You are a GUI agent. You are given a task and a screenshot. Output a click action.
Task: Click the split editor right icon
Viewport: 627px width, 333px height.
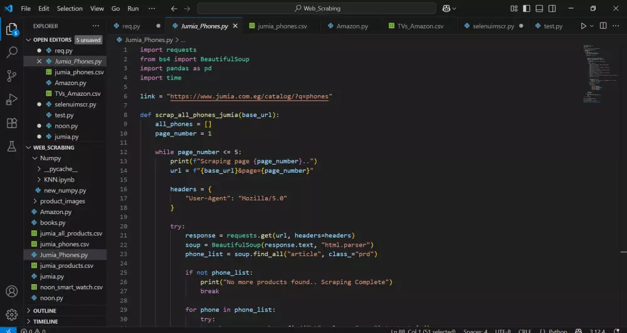pos(603,26)
